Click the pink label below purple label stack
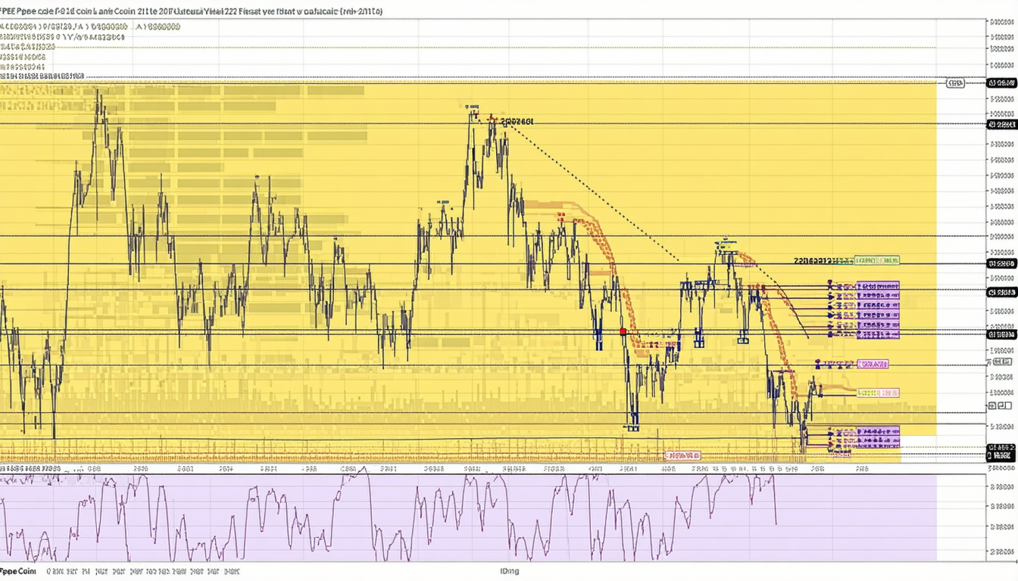 pyautogui.click(x=872, y=364)
